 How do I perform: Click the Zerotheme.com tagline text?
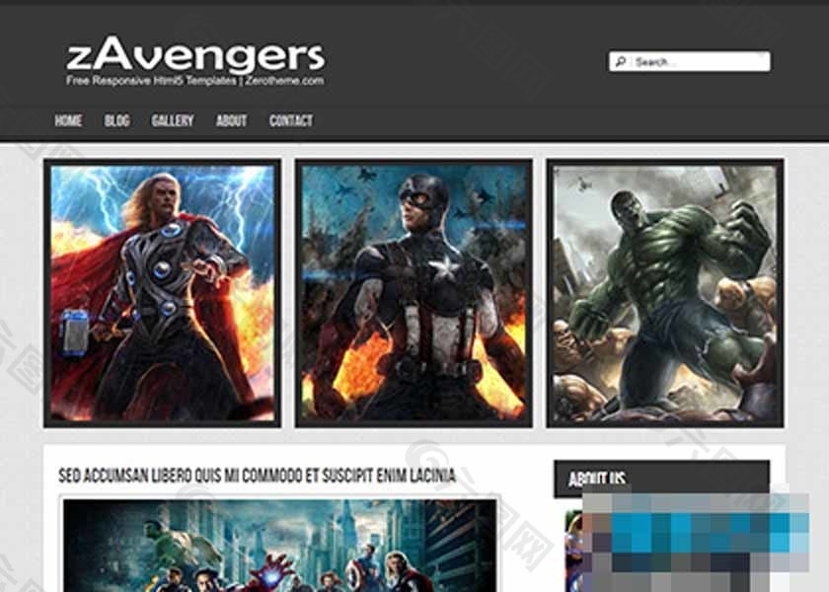coord(284,81)
